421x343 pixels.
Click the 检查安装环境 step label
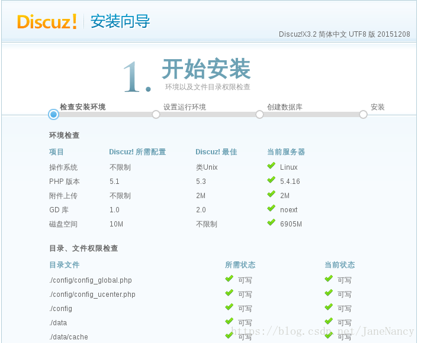pyautogui.click(x=83, y=107)
